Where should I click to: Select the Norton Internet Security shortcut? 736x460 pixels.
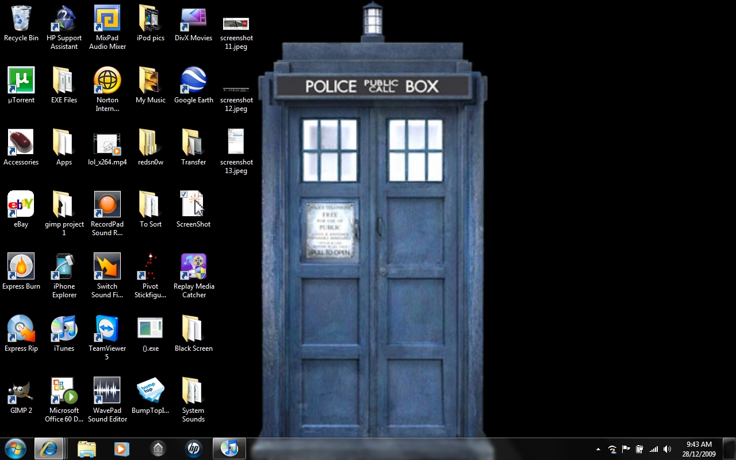[107, 80]
